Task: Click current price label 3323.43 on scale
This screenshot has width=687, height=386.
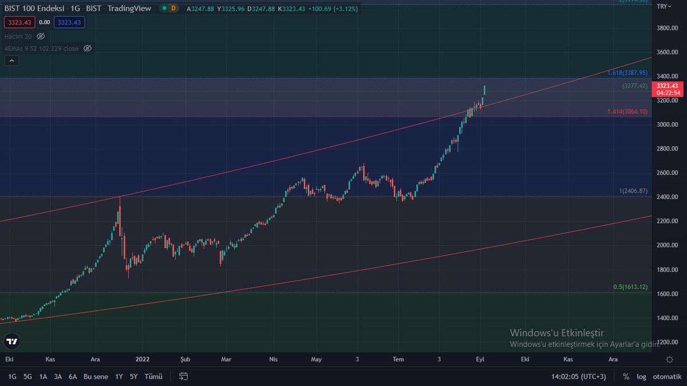Action: [668, 86]
